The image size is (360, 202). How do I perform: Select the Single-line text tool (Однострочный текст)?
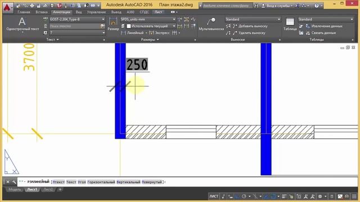(x=22, y=25)
